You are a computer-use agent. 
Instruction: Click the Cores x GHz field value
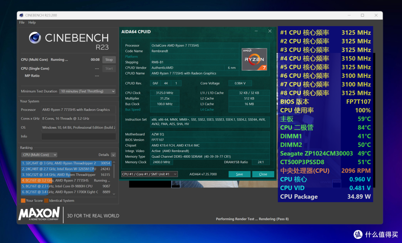pyautogui.click(x=79, y=119)
